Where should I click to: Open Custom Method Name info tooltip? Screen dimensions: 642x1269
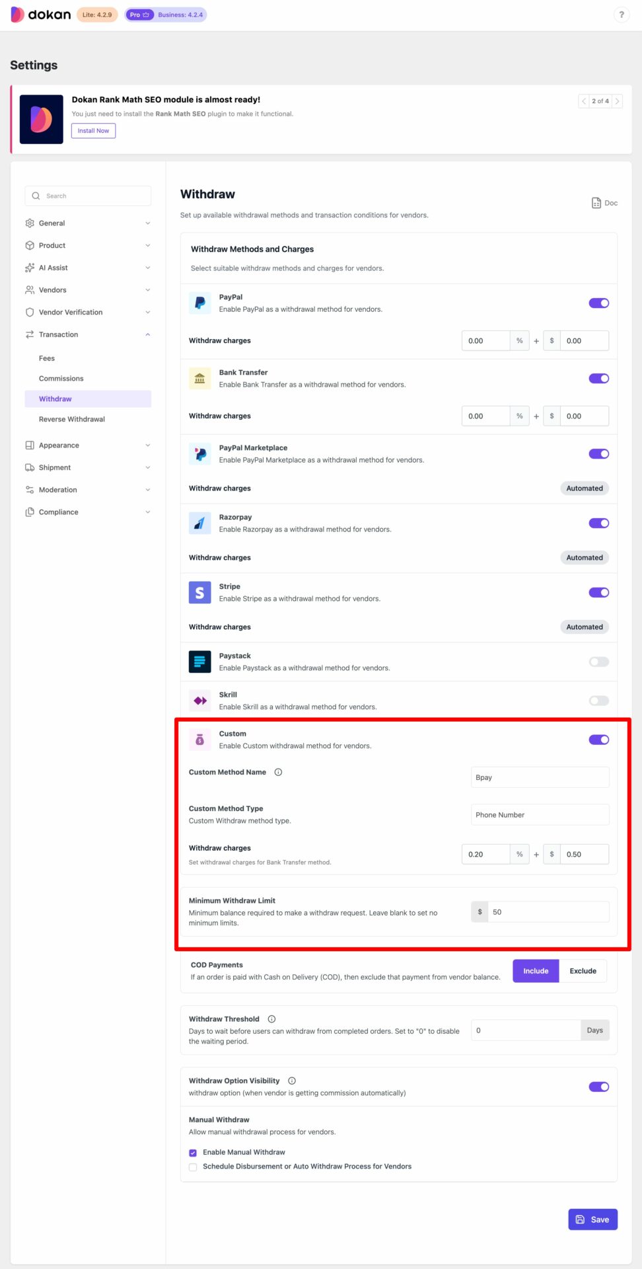click(278, 772)
